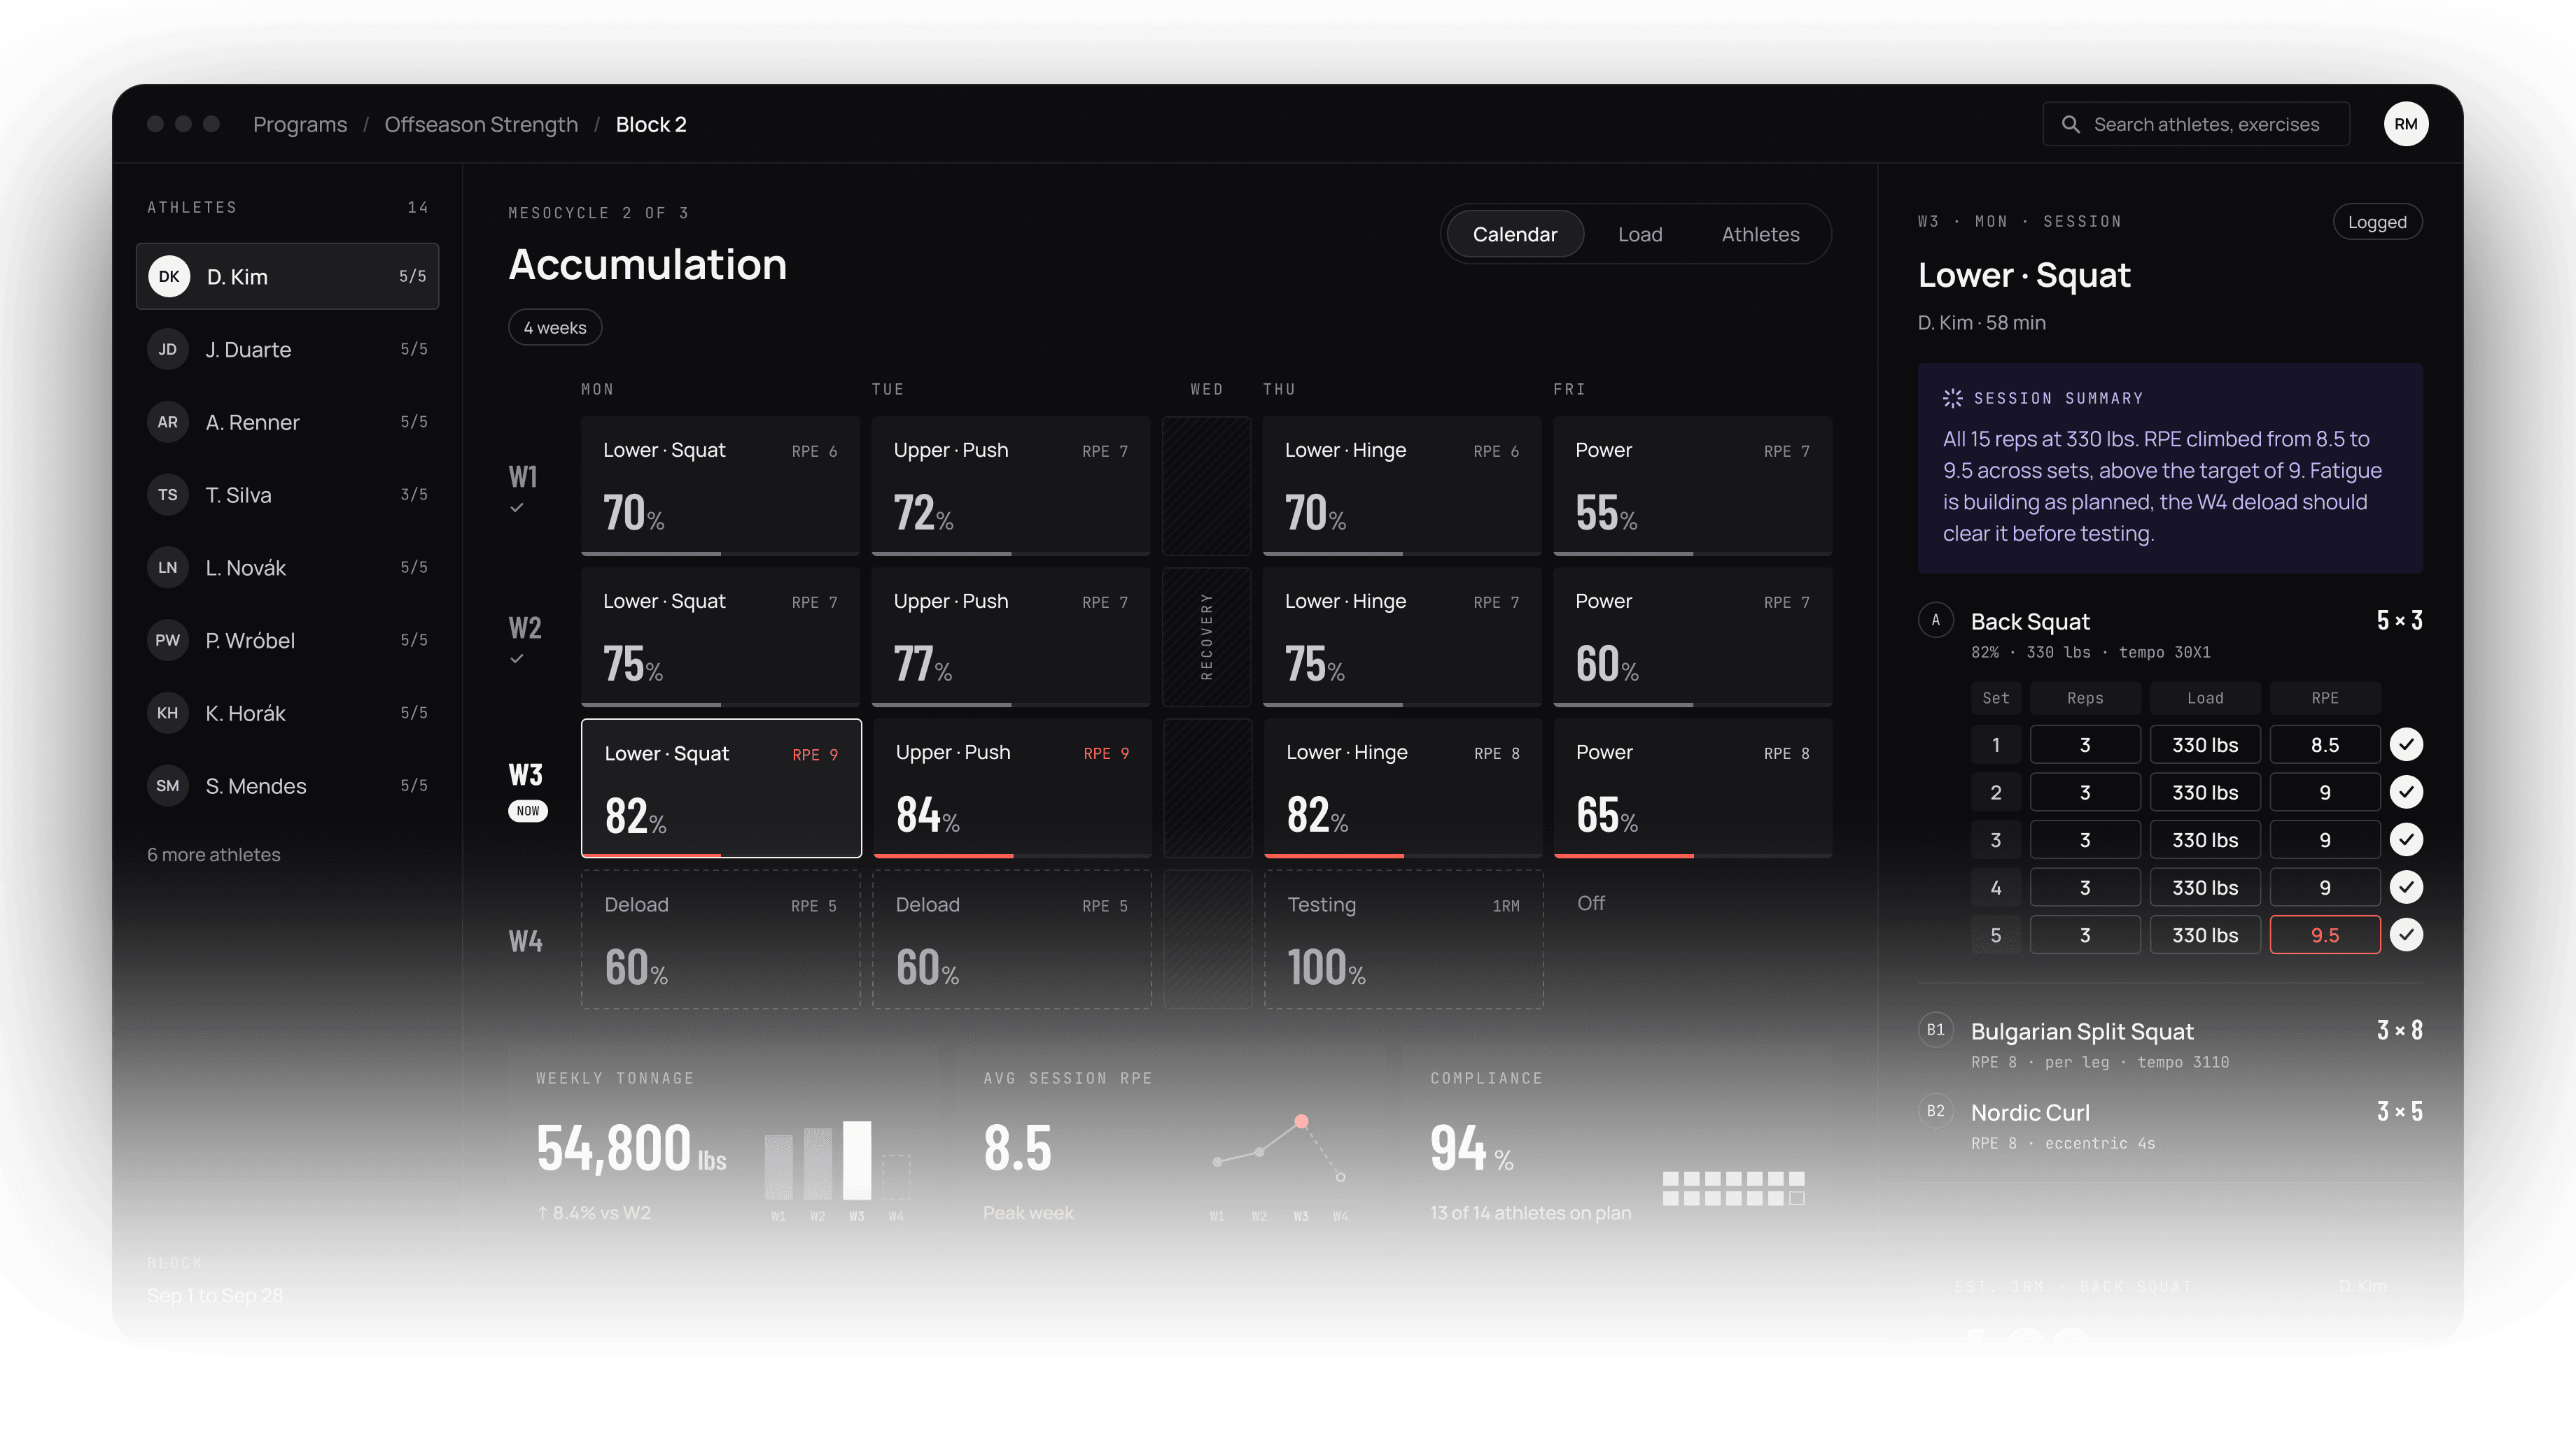Click the DK avatar for D. Kim
The width and height of the screenshot is (2576, 1455).
coord(169,277)
